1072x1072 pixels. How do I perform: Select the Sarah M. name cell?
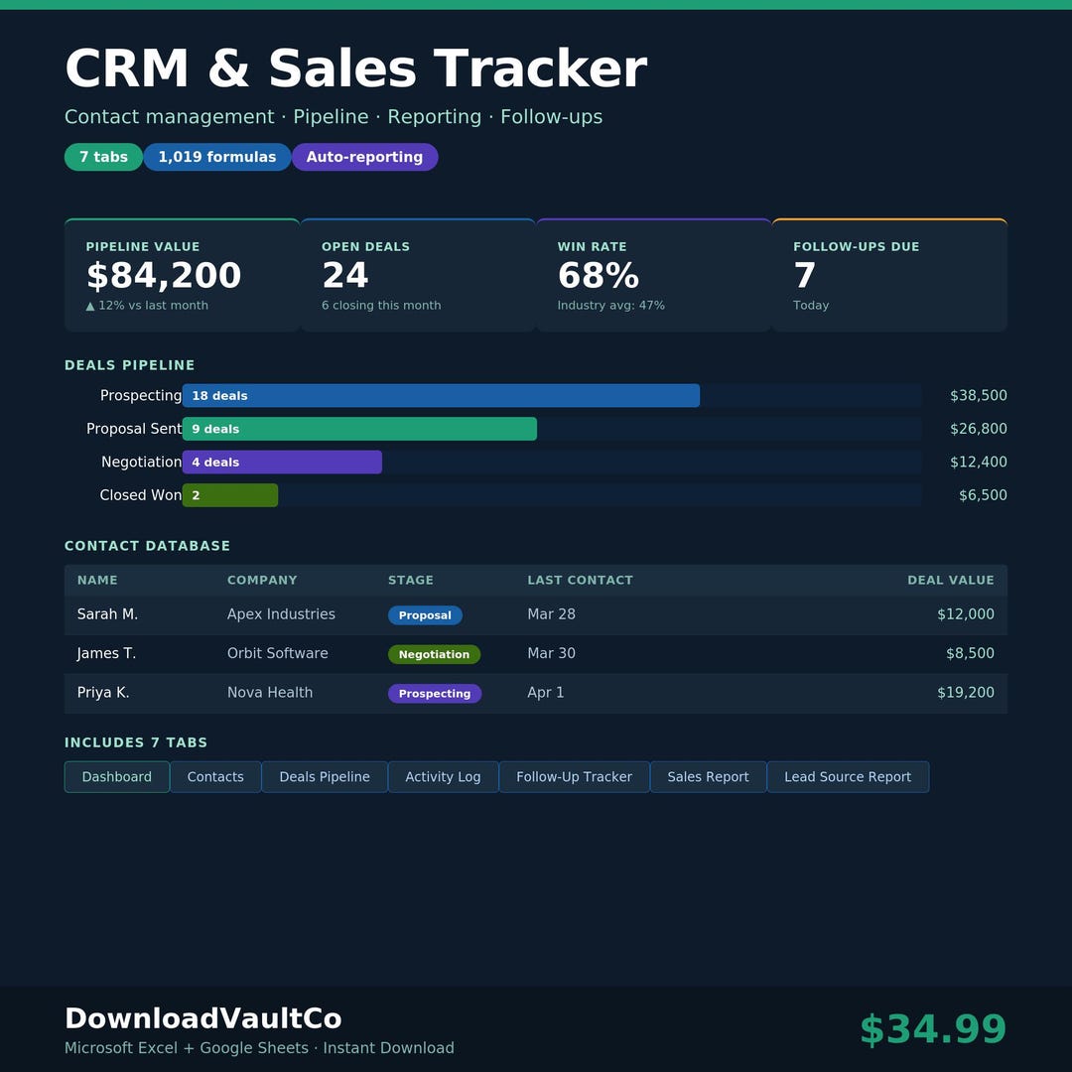click(x=107, y=614)
